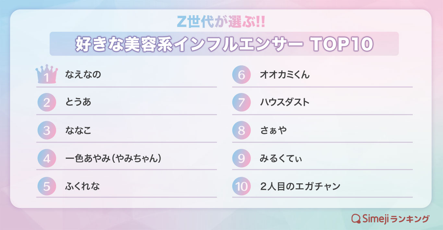Click the ふくれな entry text
Viewport: 443px width, 230px height.
click(x=82, y=186)
